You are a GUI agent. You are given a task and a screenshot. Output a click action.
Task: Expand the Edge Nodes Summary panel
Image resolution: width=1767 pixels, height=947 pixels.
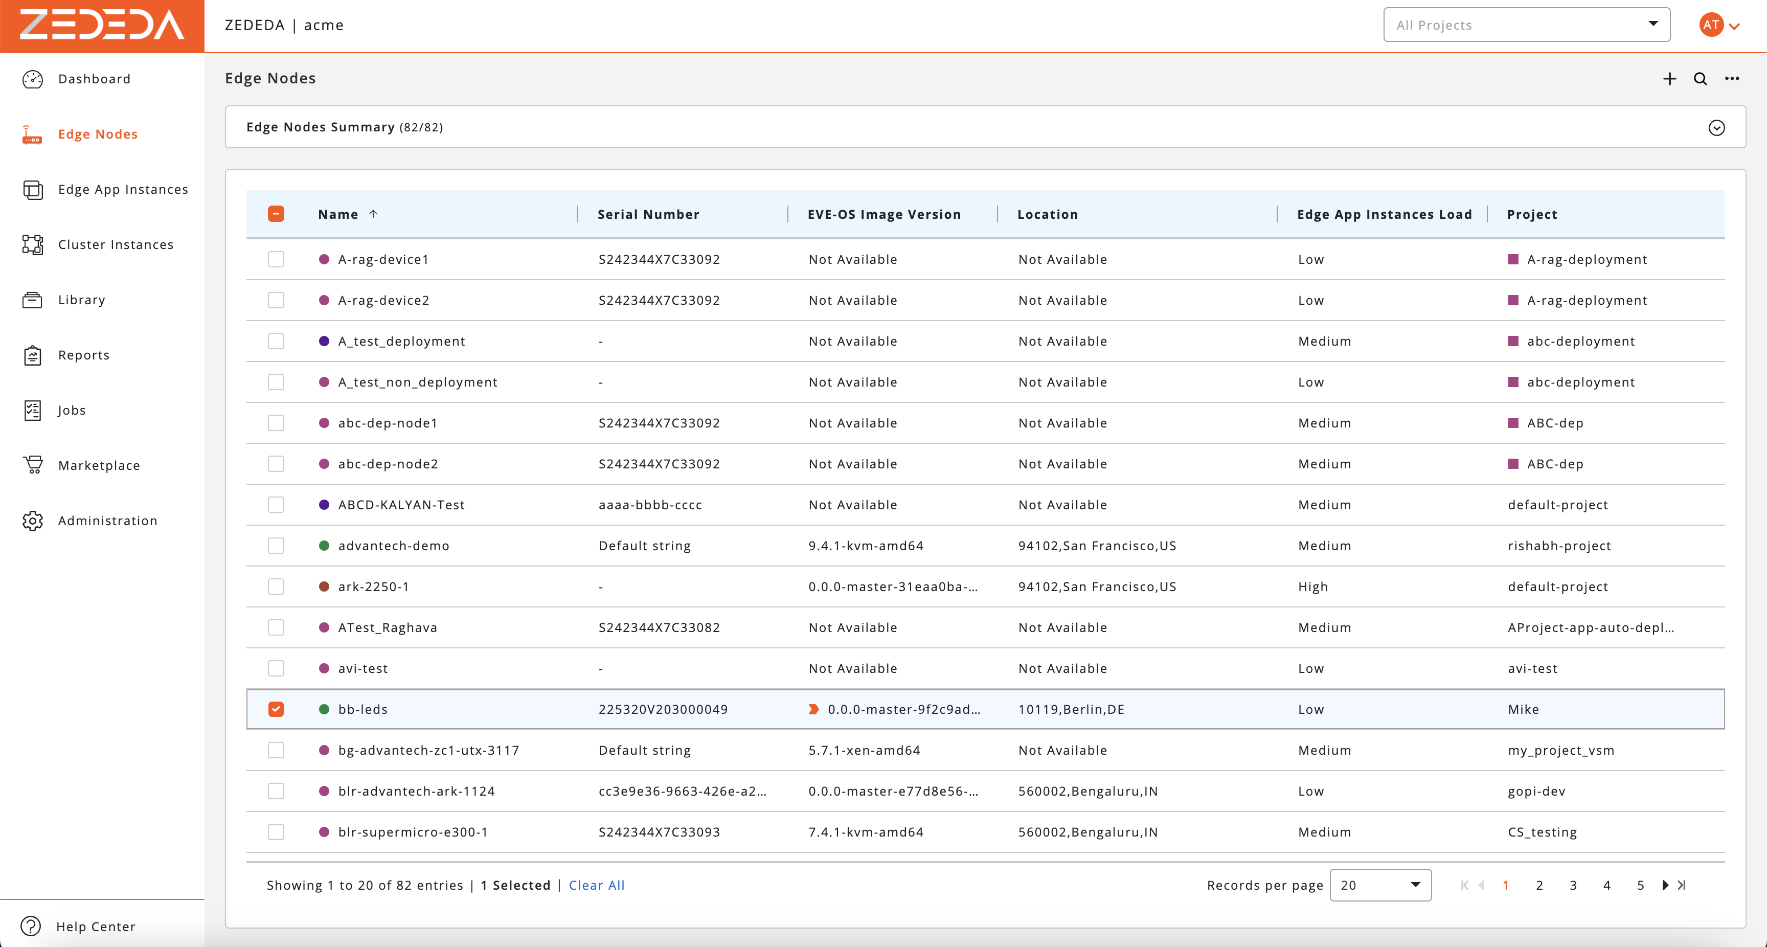coord(1717,128)
